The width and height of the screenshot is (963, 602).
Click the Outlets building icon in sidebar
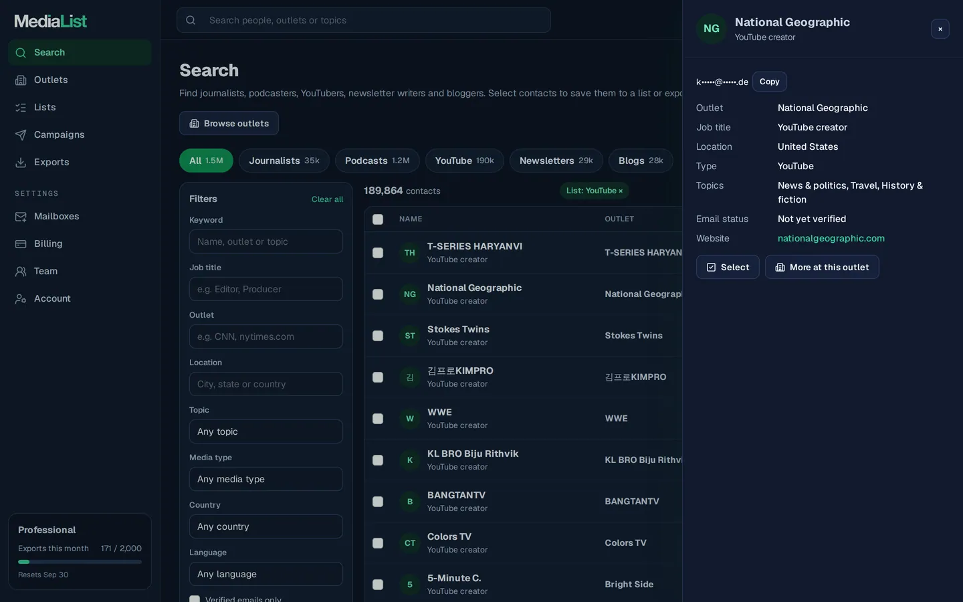pyautogui.click(x=21, y=80)
